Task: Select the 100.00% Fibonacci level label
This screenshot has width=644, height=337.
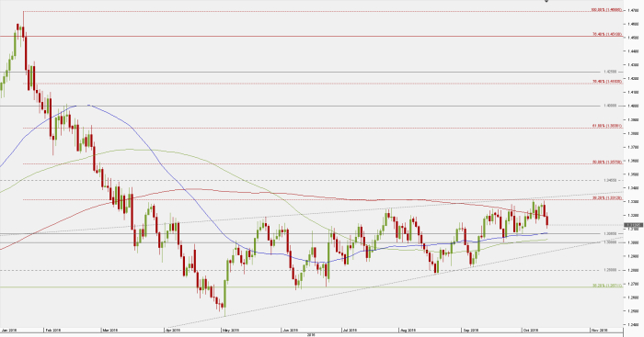Action: pyautogui.click(x=605, y=9)
